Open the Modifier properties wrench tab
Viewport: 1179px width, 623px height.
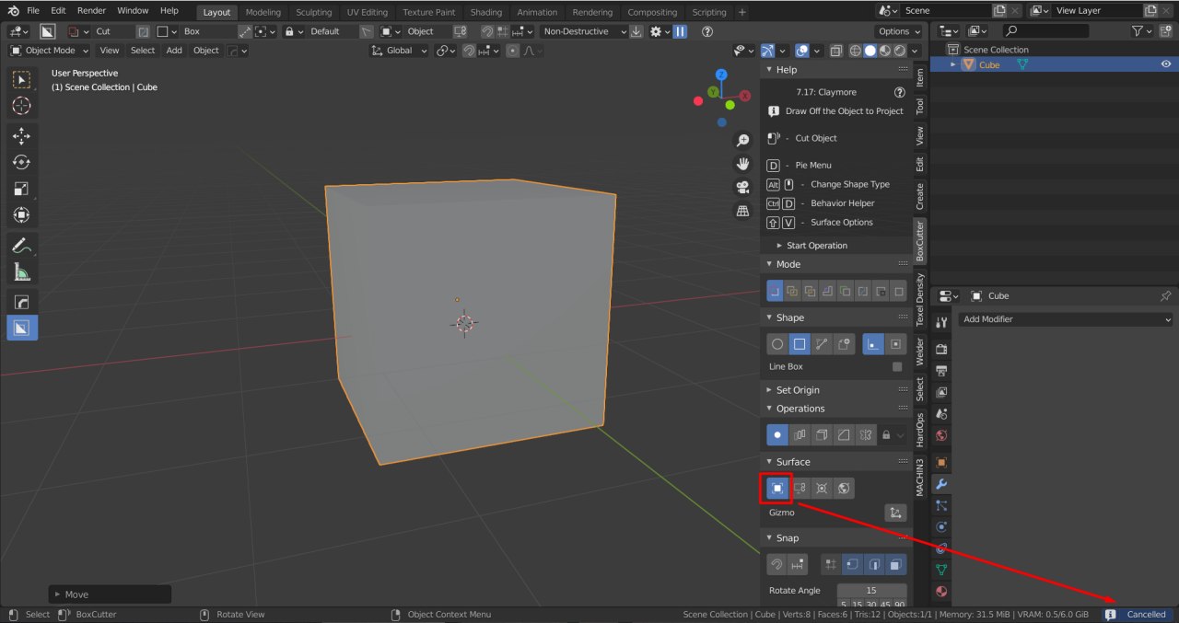941,484
